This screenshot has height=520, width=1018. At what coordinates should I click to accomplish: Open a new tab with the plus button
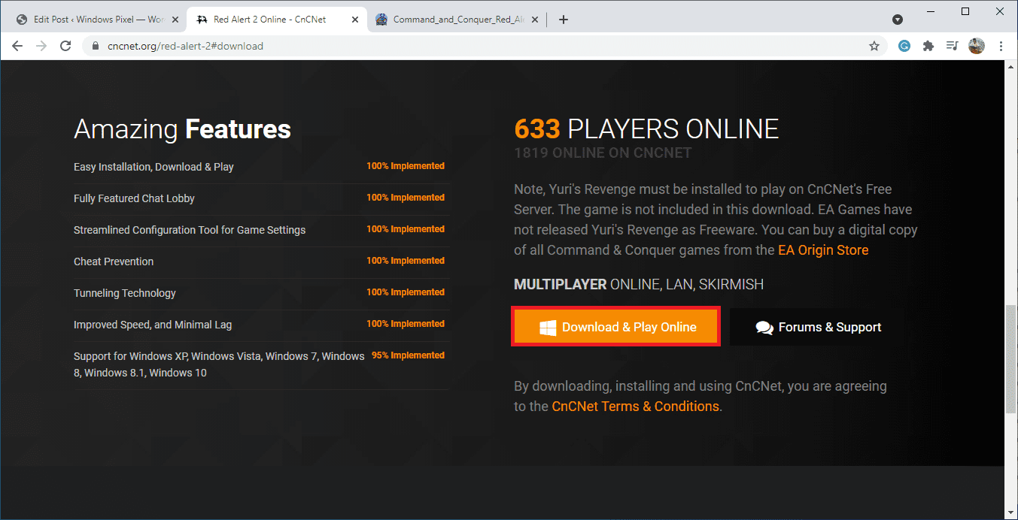564,20
